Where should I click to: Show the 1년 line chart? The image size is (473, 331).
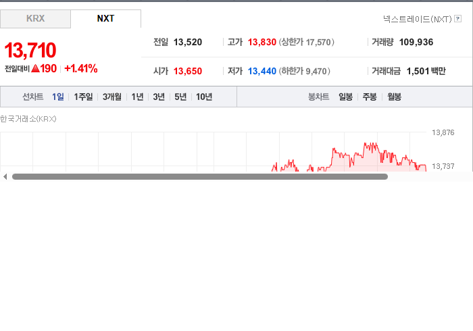click(137, 97)
